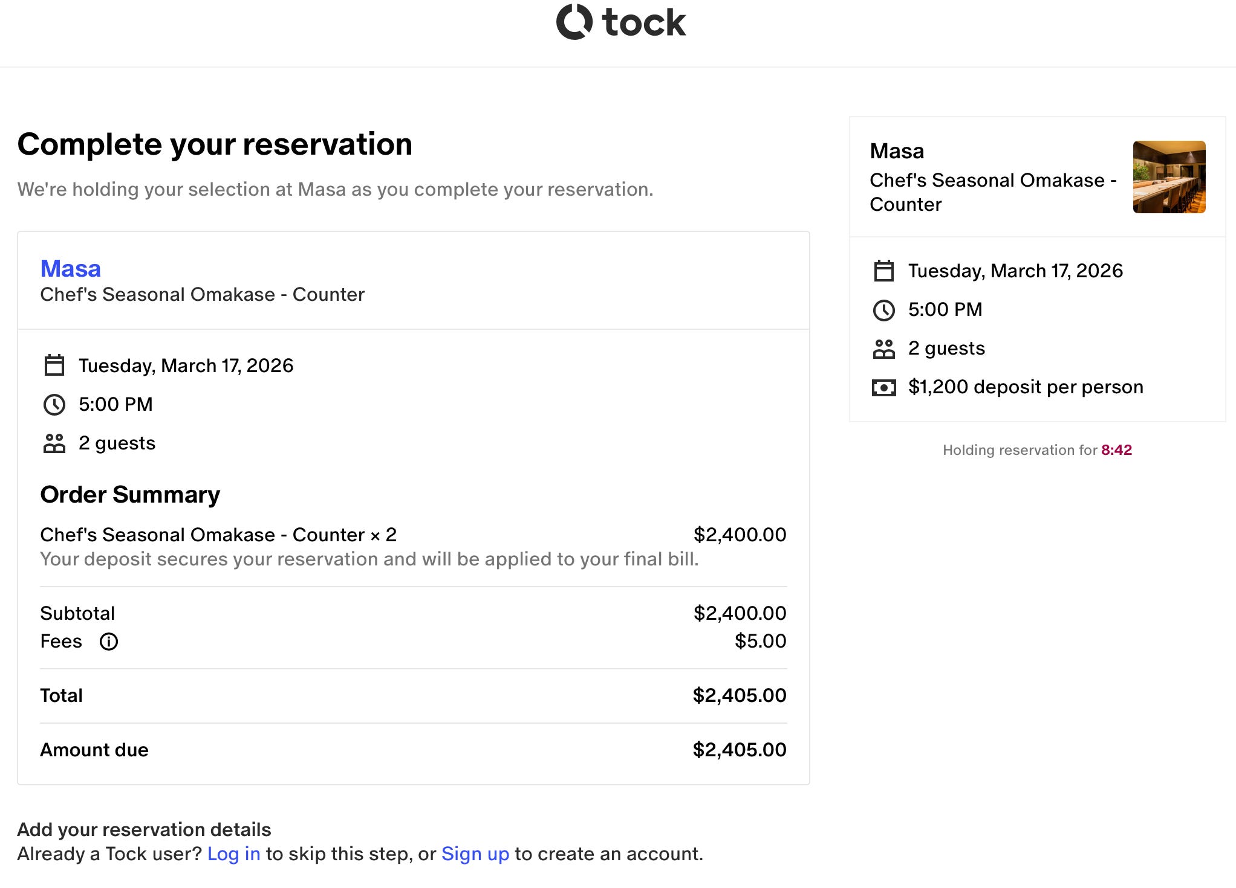1236x888 pixels.
Task: Click the Log in link
Action: coord(233,854)
